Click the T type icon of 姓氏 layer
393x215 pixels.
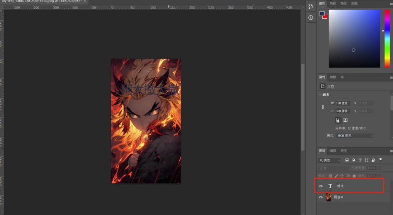tap(330, 186)
